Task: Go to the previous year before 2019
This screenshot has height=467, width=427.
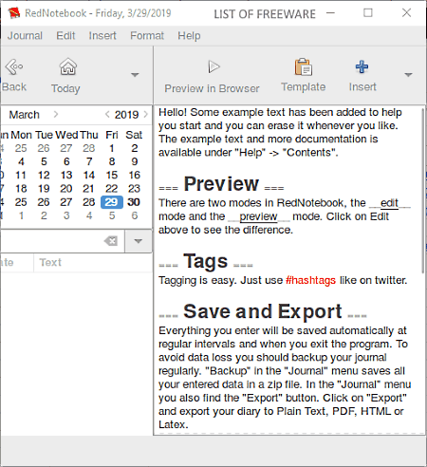Action: click(107, 114)
